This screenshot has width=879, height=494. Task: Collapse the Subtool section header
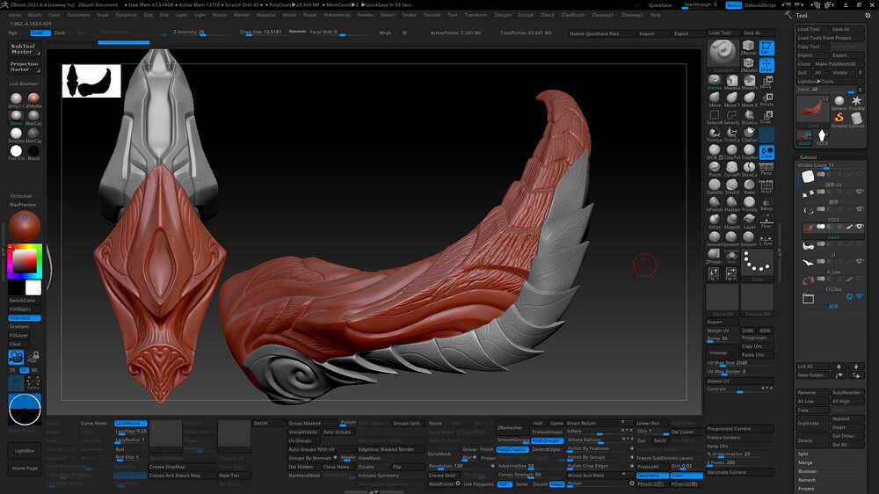click(x=808, y=157)
